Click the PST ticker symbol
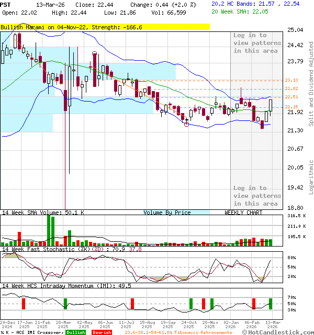Viewport: 314px width, 335px height. click(x=6, y=4)
